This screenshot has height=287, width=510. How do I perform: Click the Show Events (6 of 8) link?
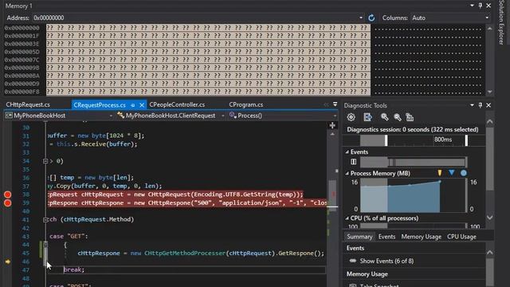(386, 261)
